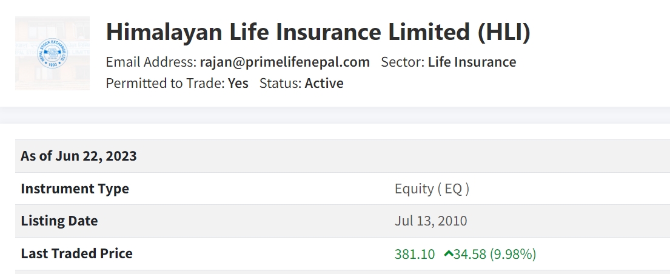This screenshot has width=670, height=274.
Task: Click the Active status value
Action: (324, 83)
